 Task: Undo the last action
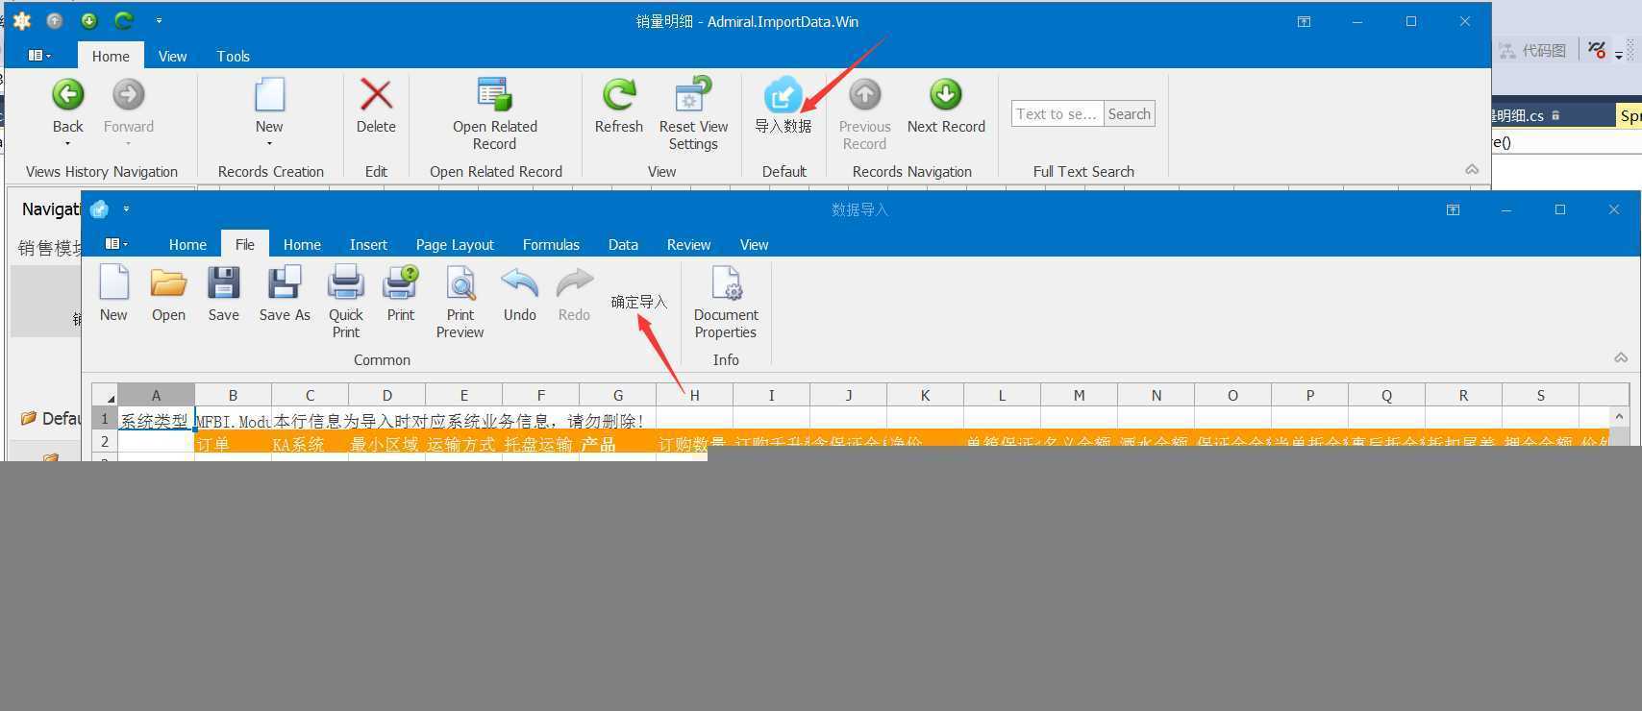(x=519, y=282)
